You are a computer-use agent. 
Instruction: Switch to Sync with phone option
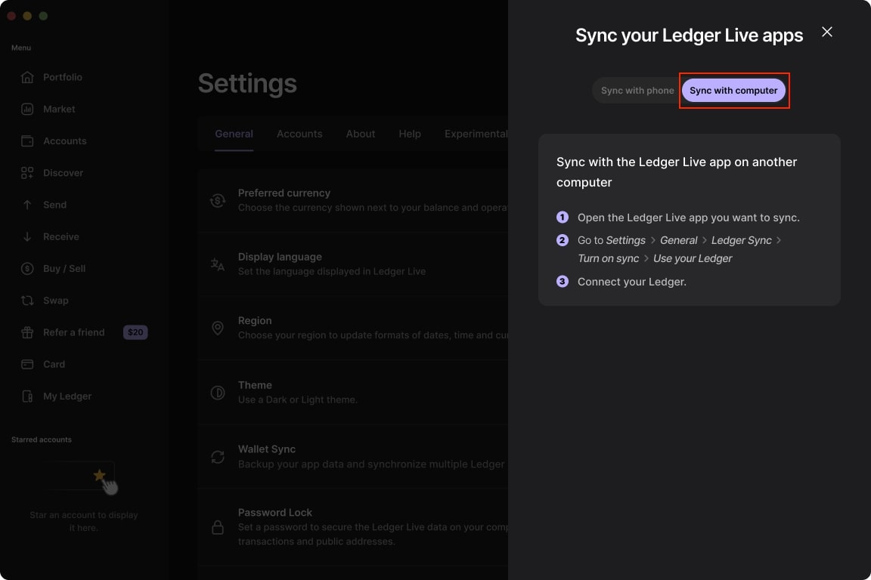pos(637,91)
